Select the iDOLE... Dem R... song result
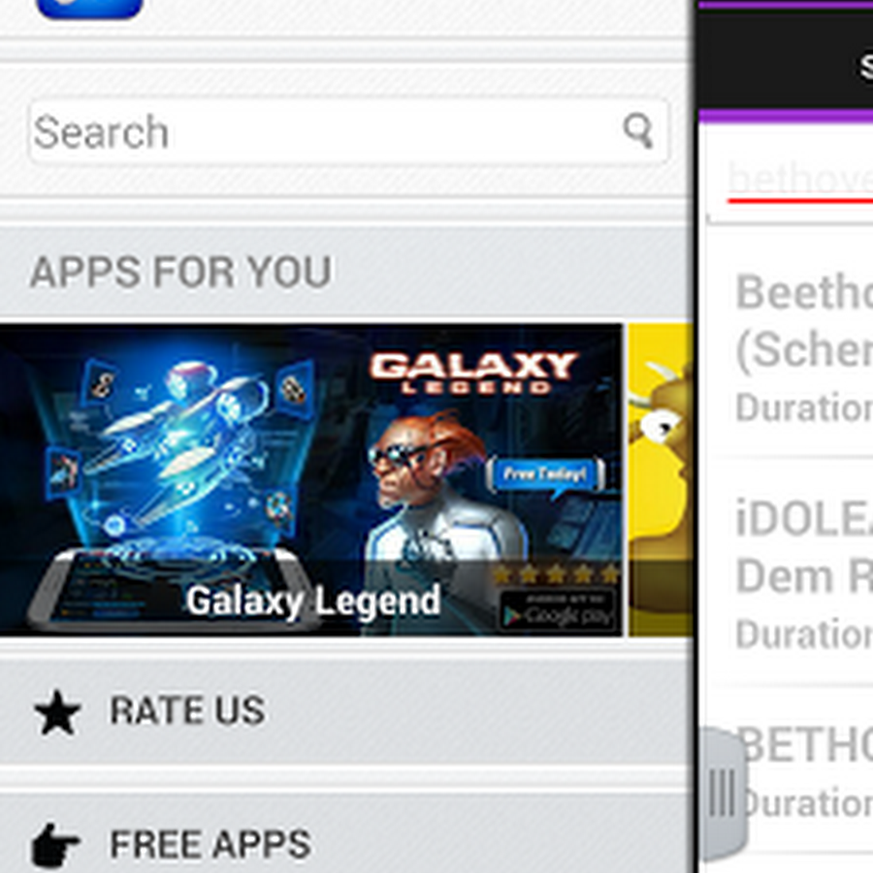873x873 pixels. click(790, 572)
